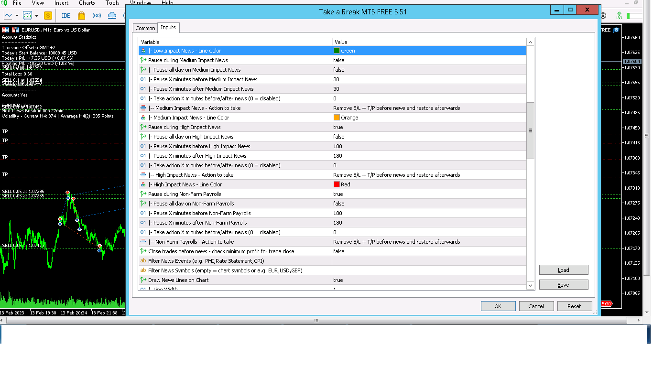Click the integer icon of 'Pause X minutes before Medium Impact News'

(x=143, y=79)
